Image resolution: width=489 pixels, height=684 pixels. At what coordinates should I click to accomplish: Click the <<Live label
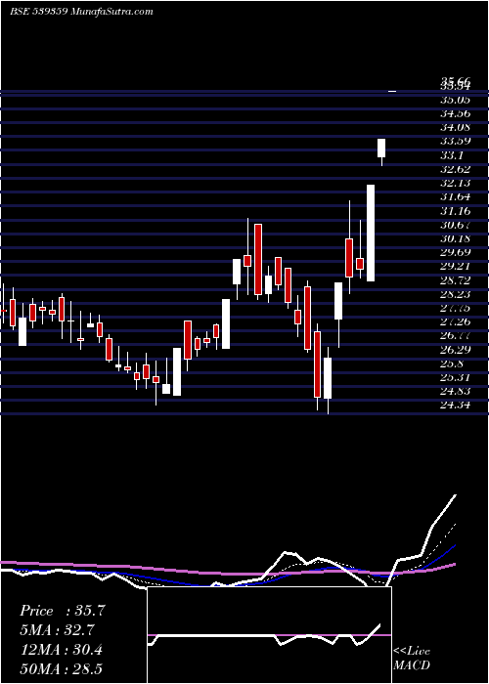point(412,652)
